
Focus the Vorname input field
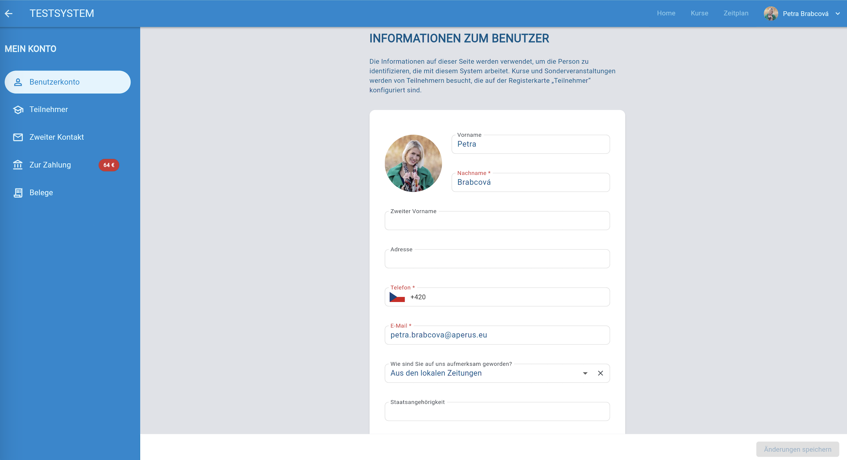click(530, 144)
